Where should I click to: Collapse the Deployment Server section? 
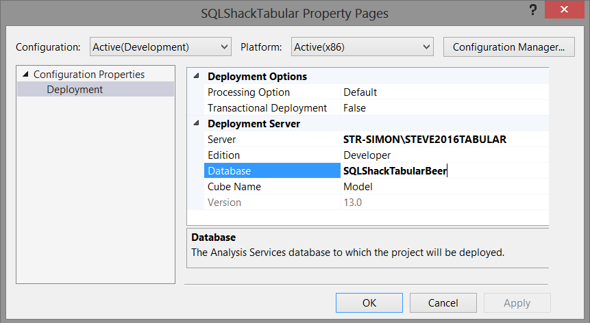tap(197, 124)
